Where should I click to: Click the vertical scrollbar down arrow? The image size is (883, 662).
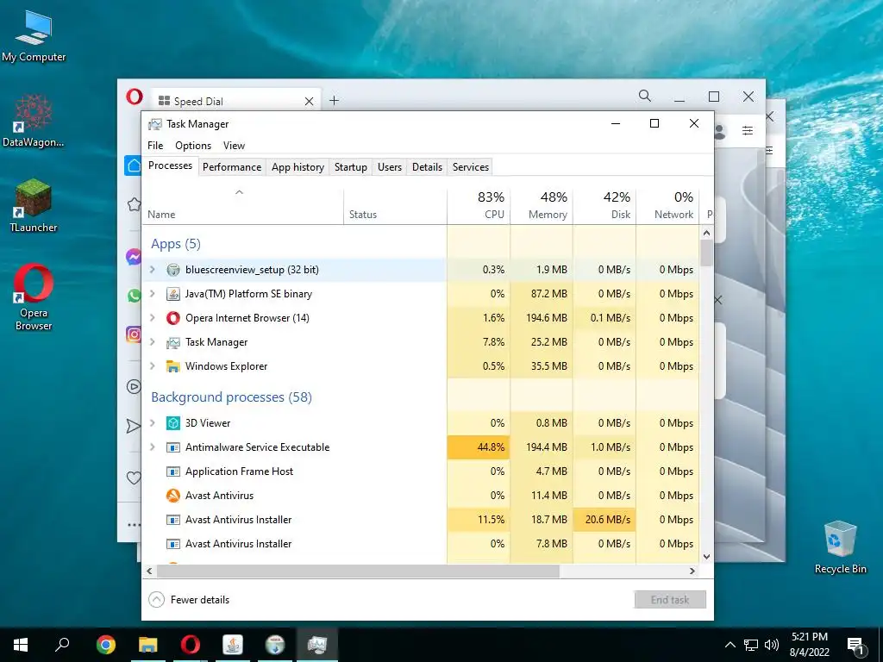coord(707,557)
